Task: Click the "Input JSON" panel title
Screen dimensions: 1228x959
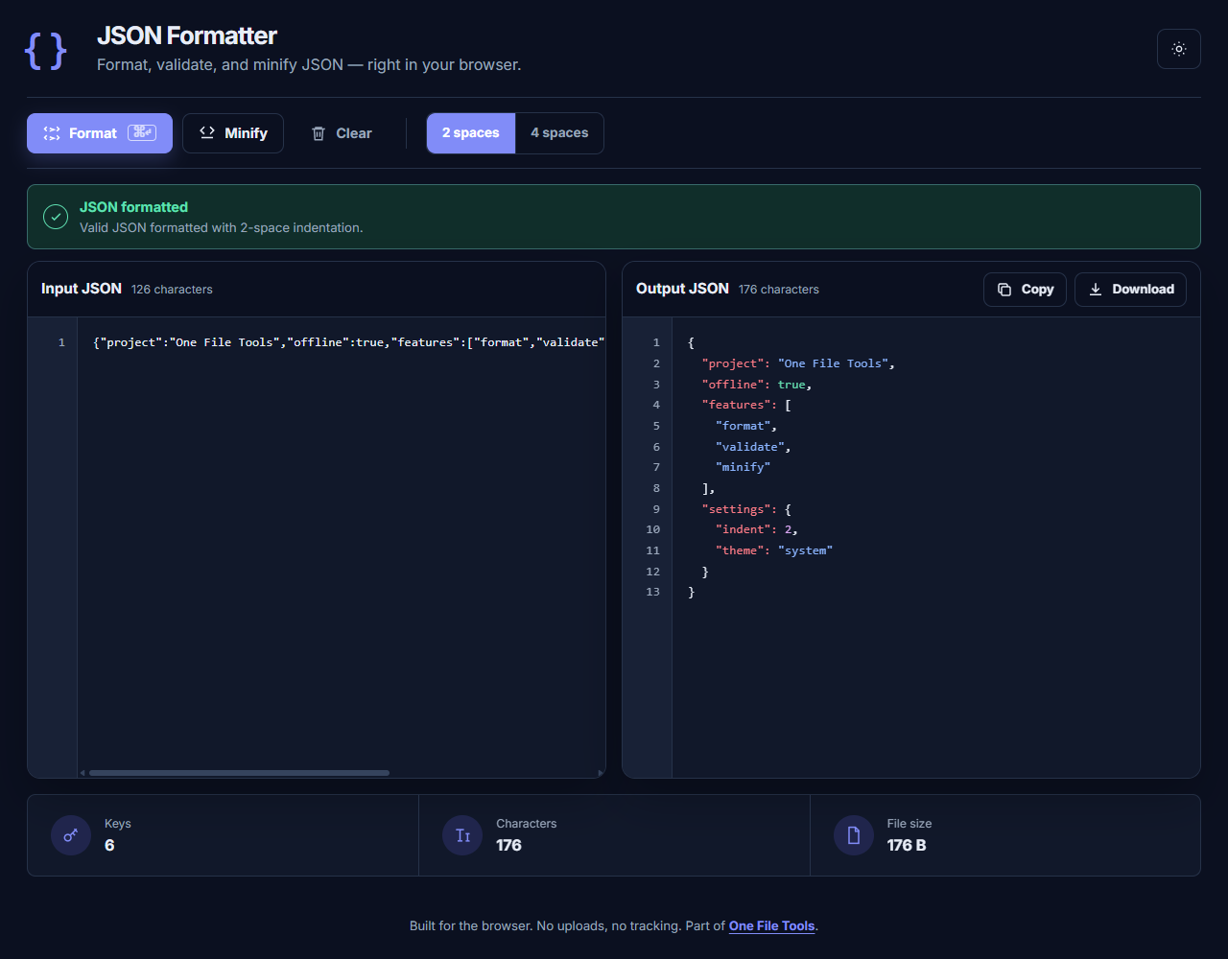Action: tap(82, 289)
